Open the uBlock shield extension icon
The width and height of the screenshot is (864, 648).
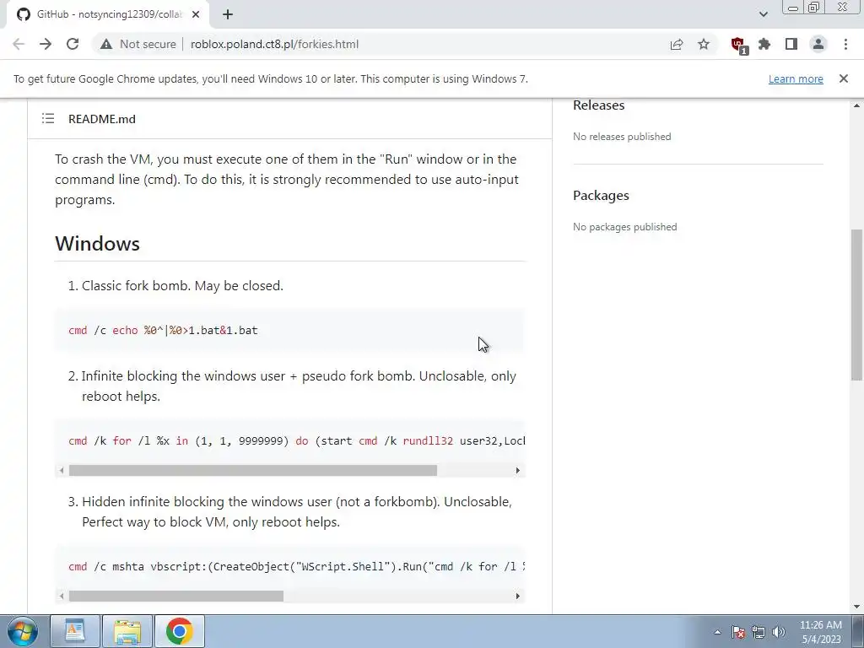click(739, 46)
